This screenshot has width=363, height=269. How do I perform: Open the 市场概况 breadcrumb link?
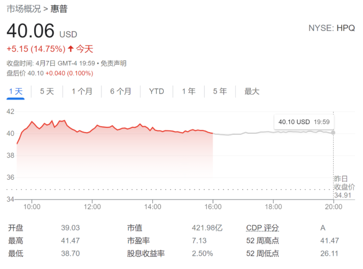pos(23,9)
